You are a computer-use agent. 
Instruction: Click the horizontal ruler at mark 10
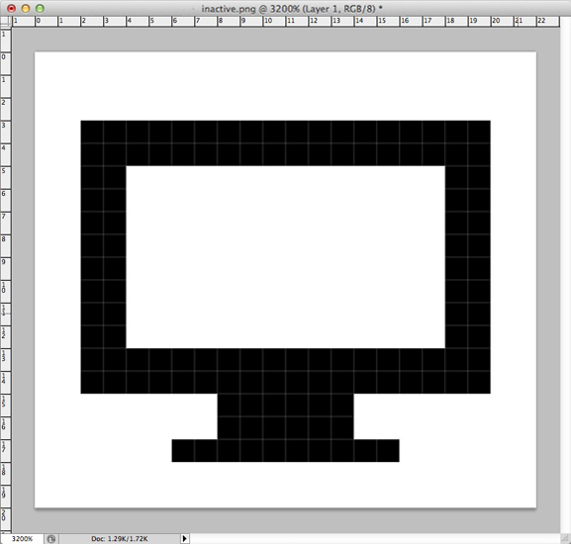click(268, 21)
